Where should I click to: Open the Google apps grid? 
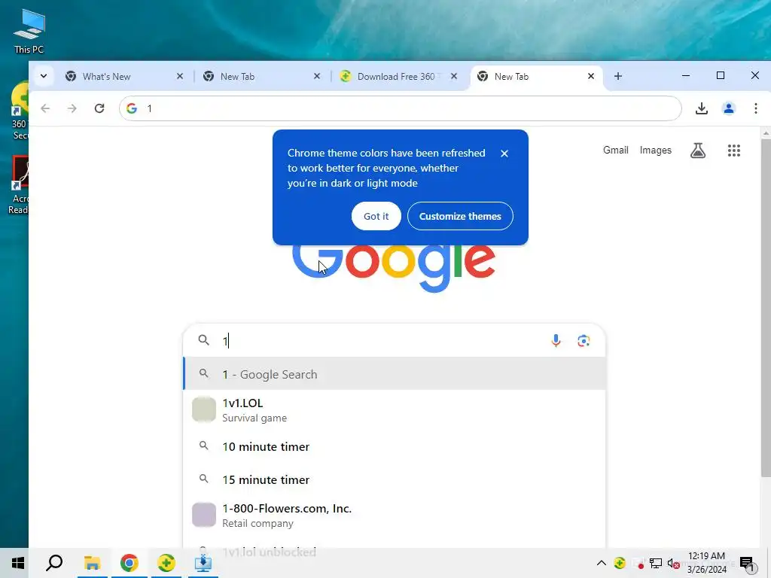[x=734, y=151]
